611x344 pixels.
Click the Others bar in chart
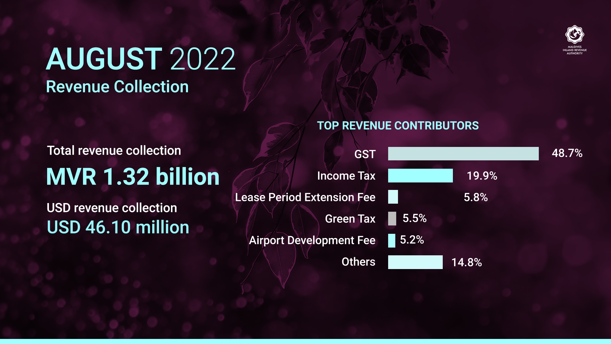coord(415,262)
